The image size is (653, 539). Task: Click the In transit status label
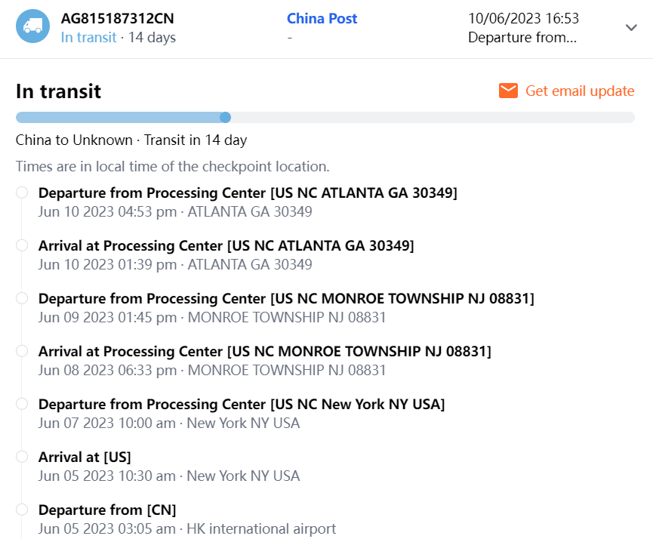click(88, 37)
